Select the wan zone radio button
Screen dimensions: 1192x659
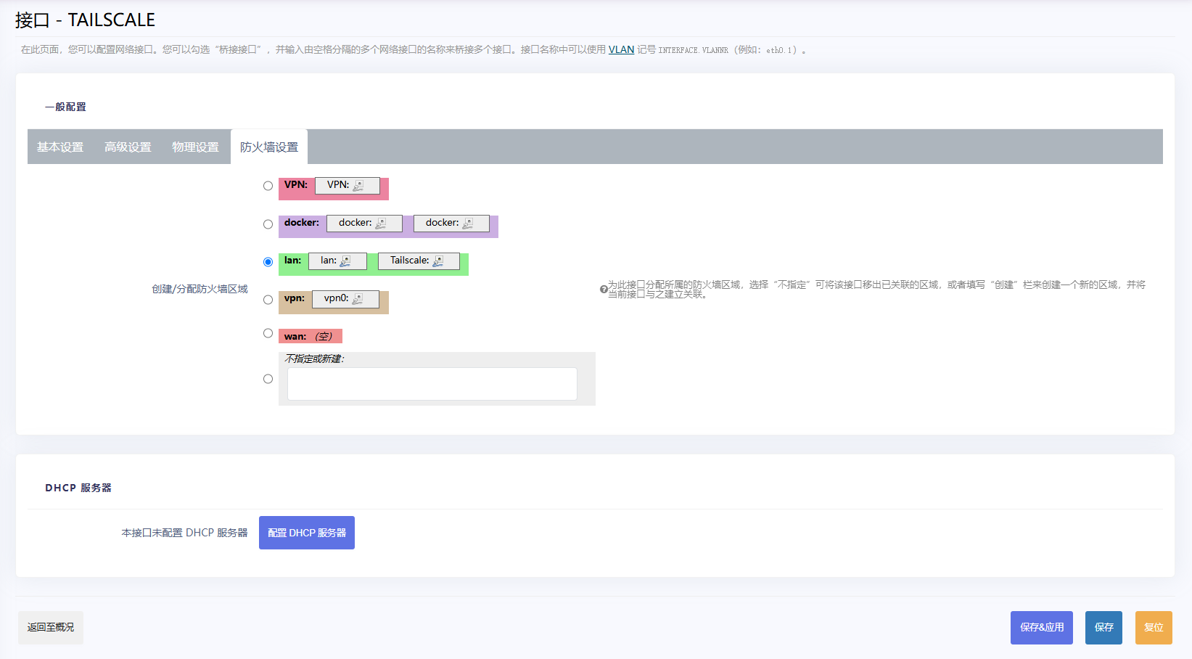pos(268,333)
